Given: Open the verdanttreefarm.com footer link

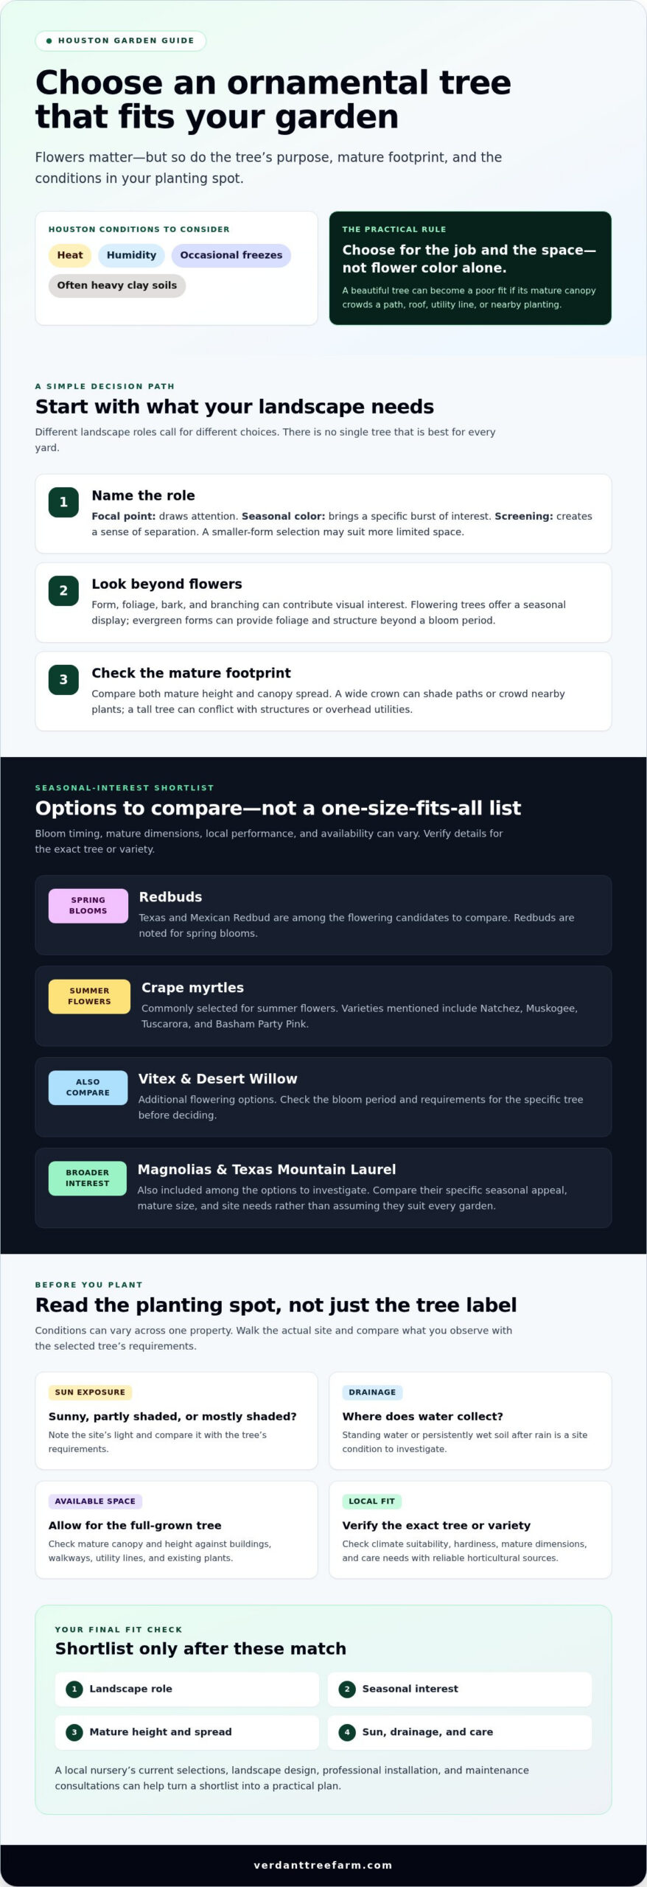Looking at the screenshot, I should (x=323, y=1865).
